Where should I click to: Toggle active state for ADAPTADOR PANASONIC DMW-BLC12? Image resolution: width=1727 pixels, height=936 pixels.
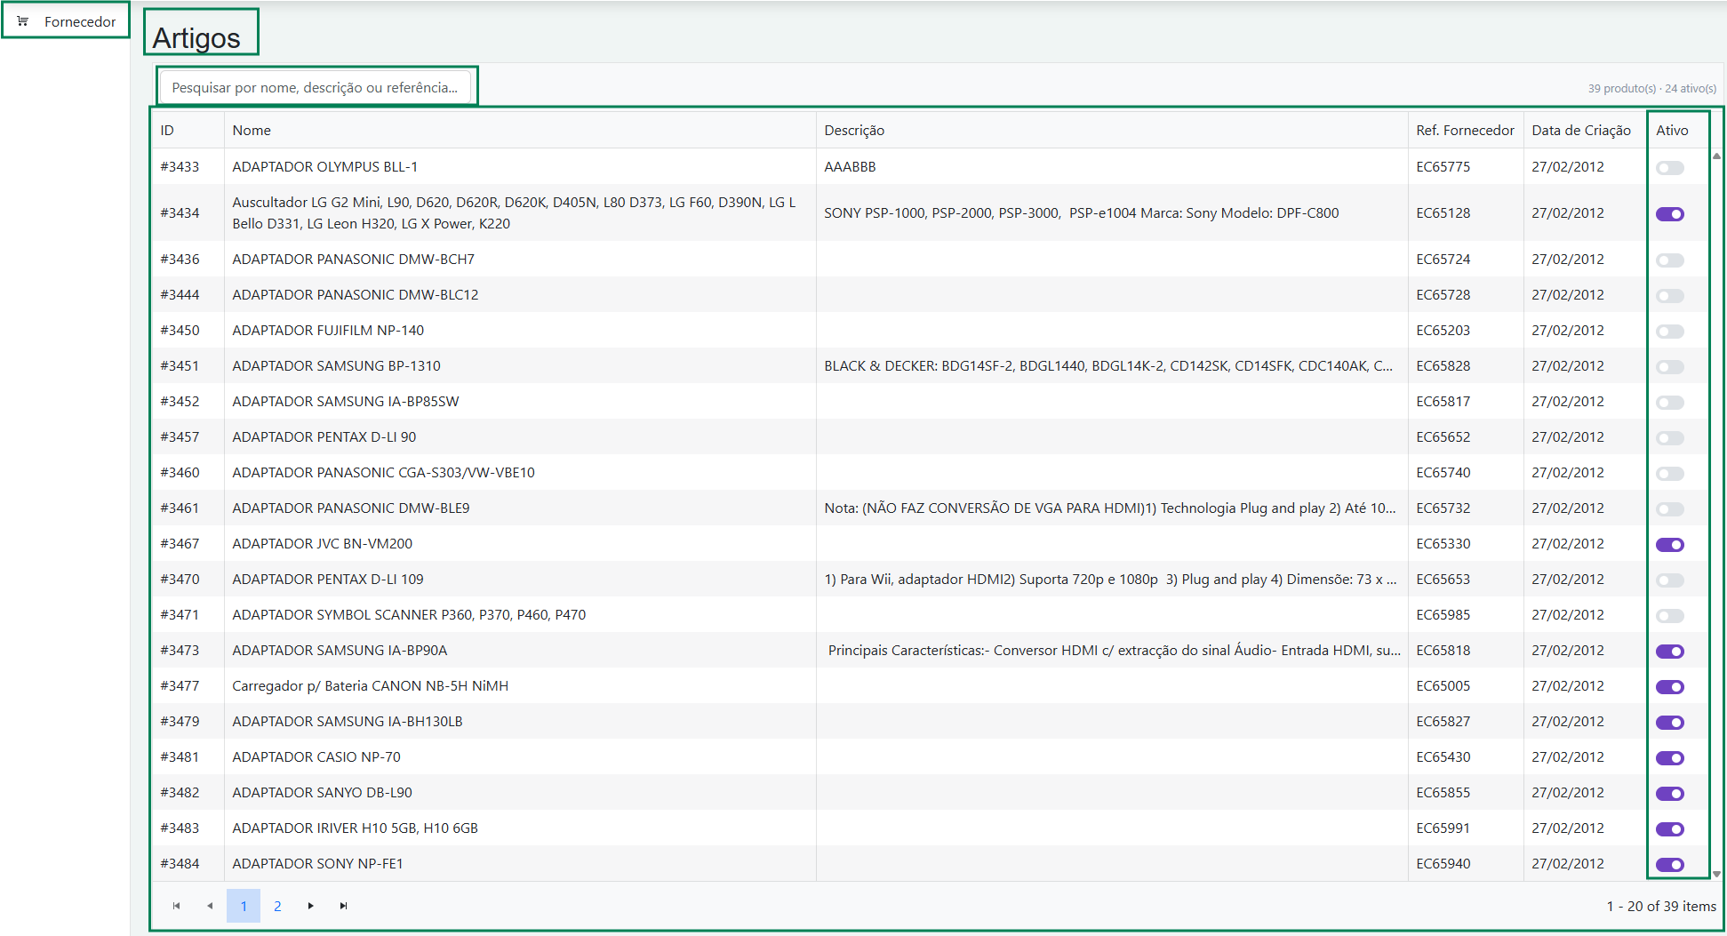pyautogui.click(x=1669, y=296)
